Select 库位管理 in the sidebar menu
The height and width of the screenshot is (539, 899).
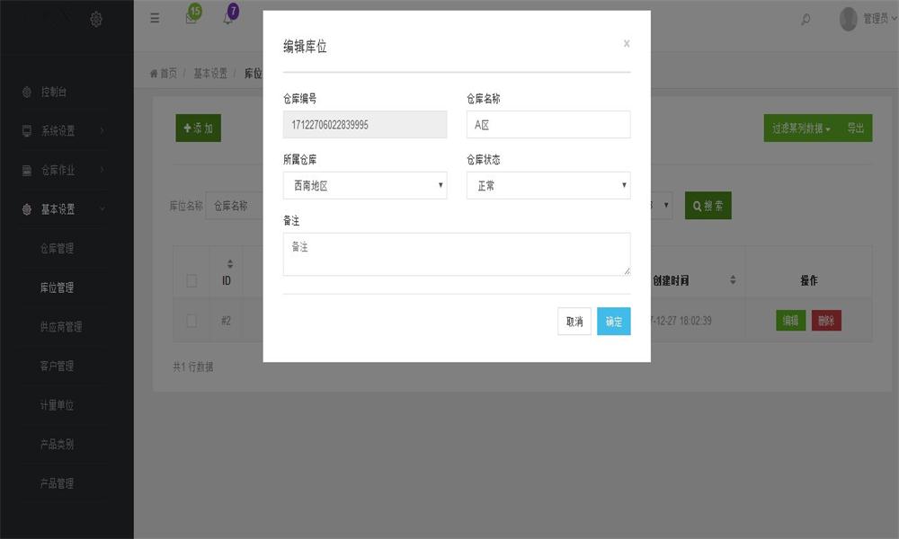tap(57, 287)
